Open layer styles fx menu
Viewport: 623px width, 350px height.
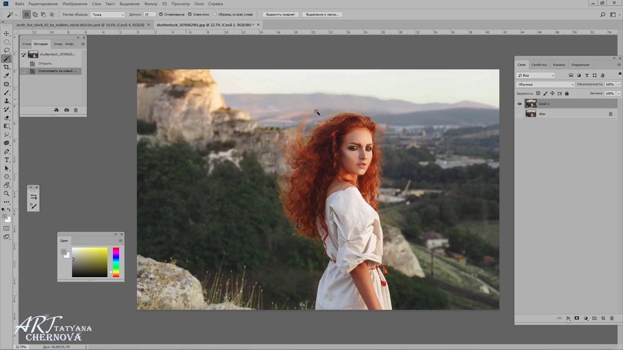(x=568, y=318)
